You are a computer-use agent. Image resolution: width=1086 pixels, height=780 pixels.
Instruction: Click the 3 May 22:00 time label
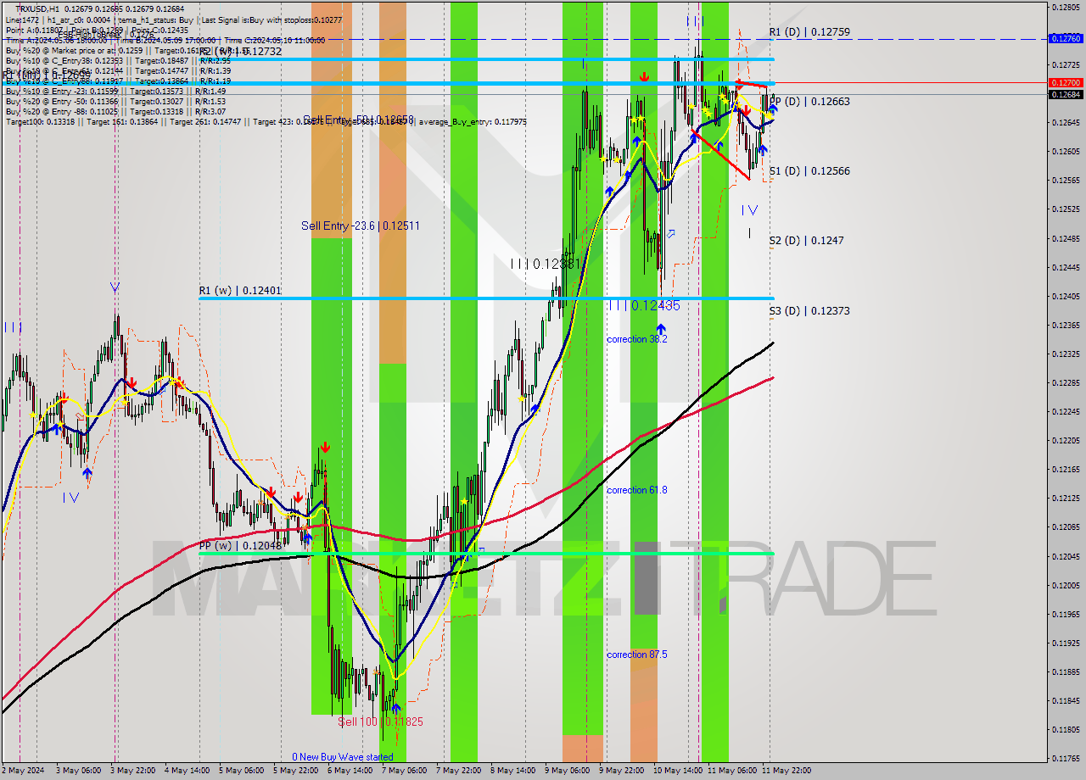click(132, 771)
